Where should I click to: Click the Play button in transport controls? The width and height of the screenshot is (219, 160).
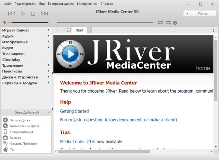[x=23, y=14]
